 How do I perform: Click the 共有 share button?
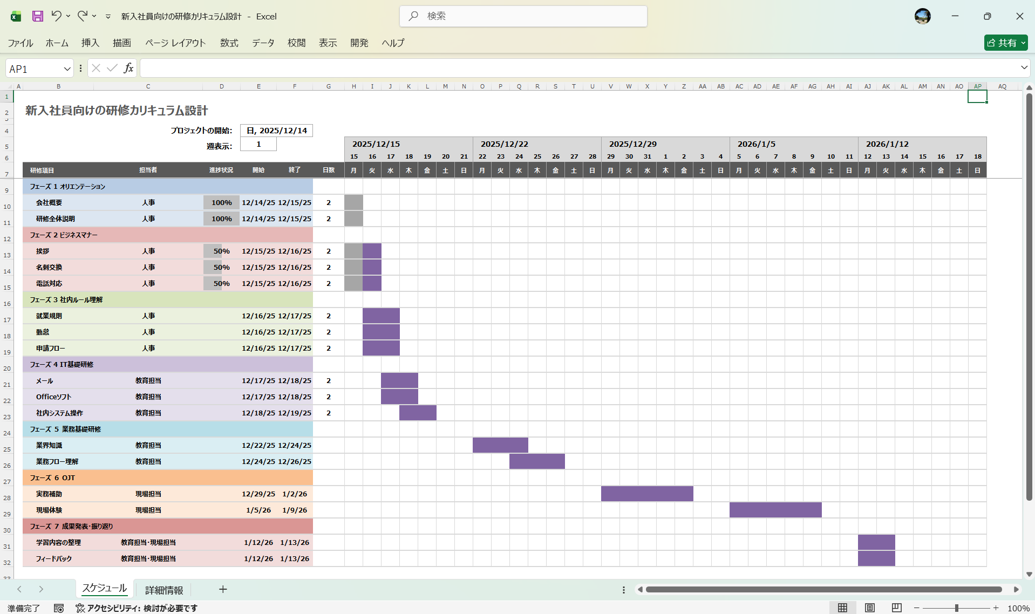point(1005,43)
